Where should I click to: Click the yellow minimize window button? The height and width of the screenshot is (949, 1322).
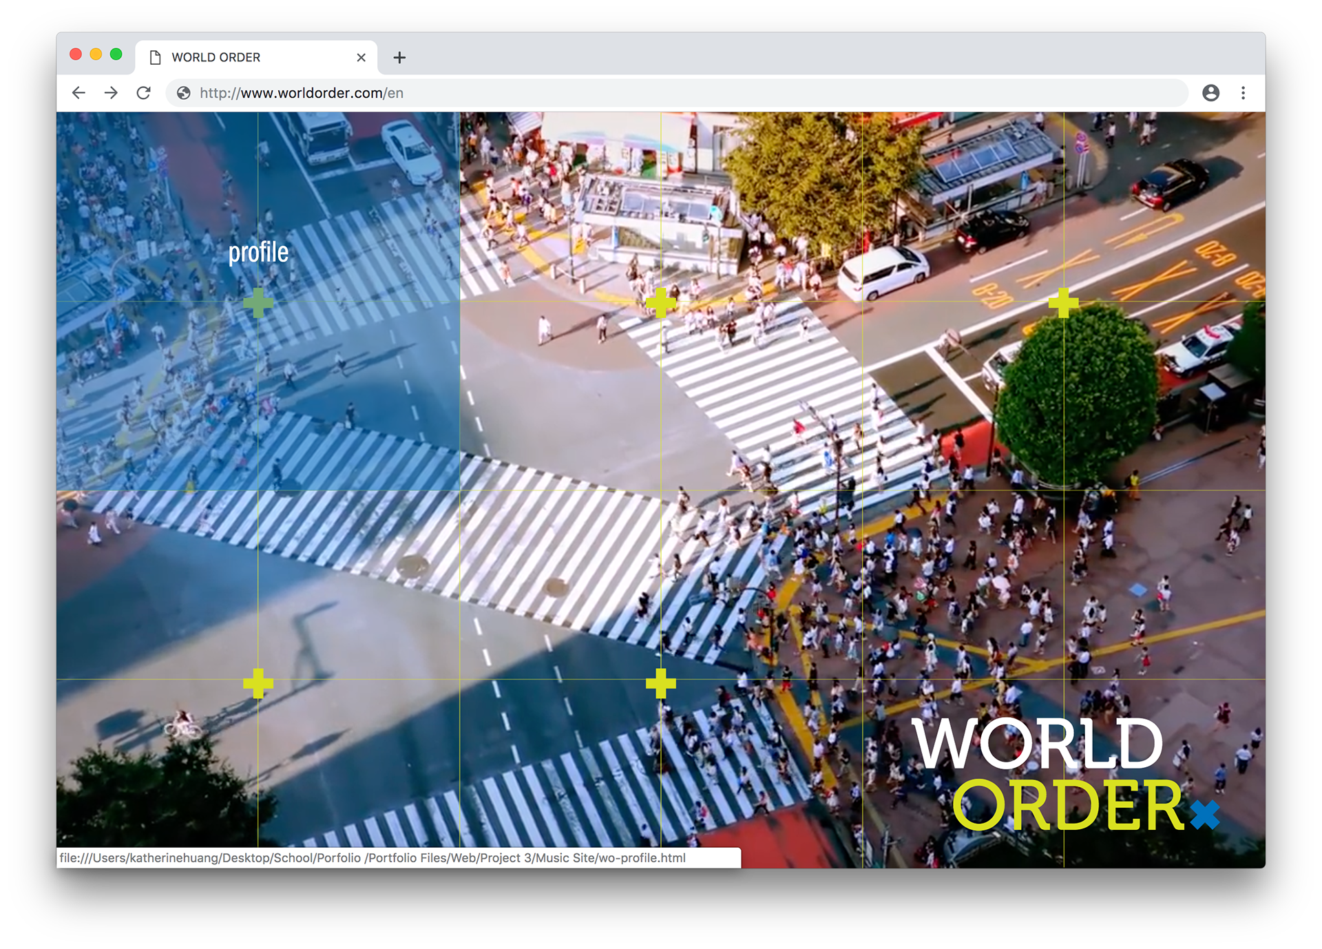click(x=96, y=54)
